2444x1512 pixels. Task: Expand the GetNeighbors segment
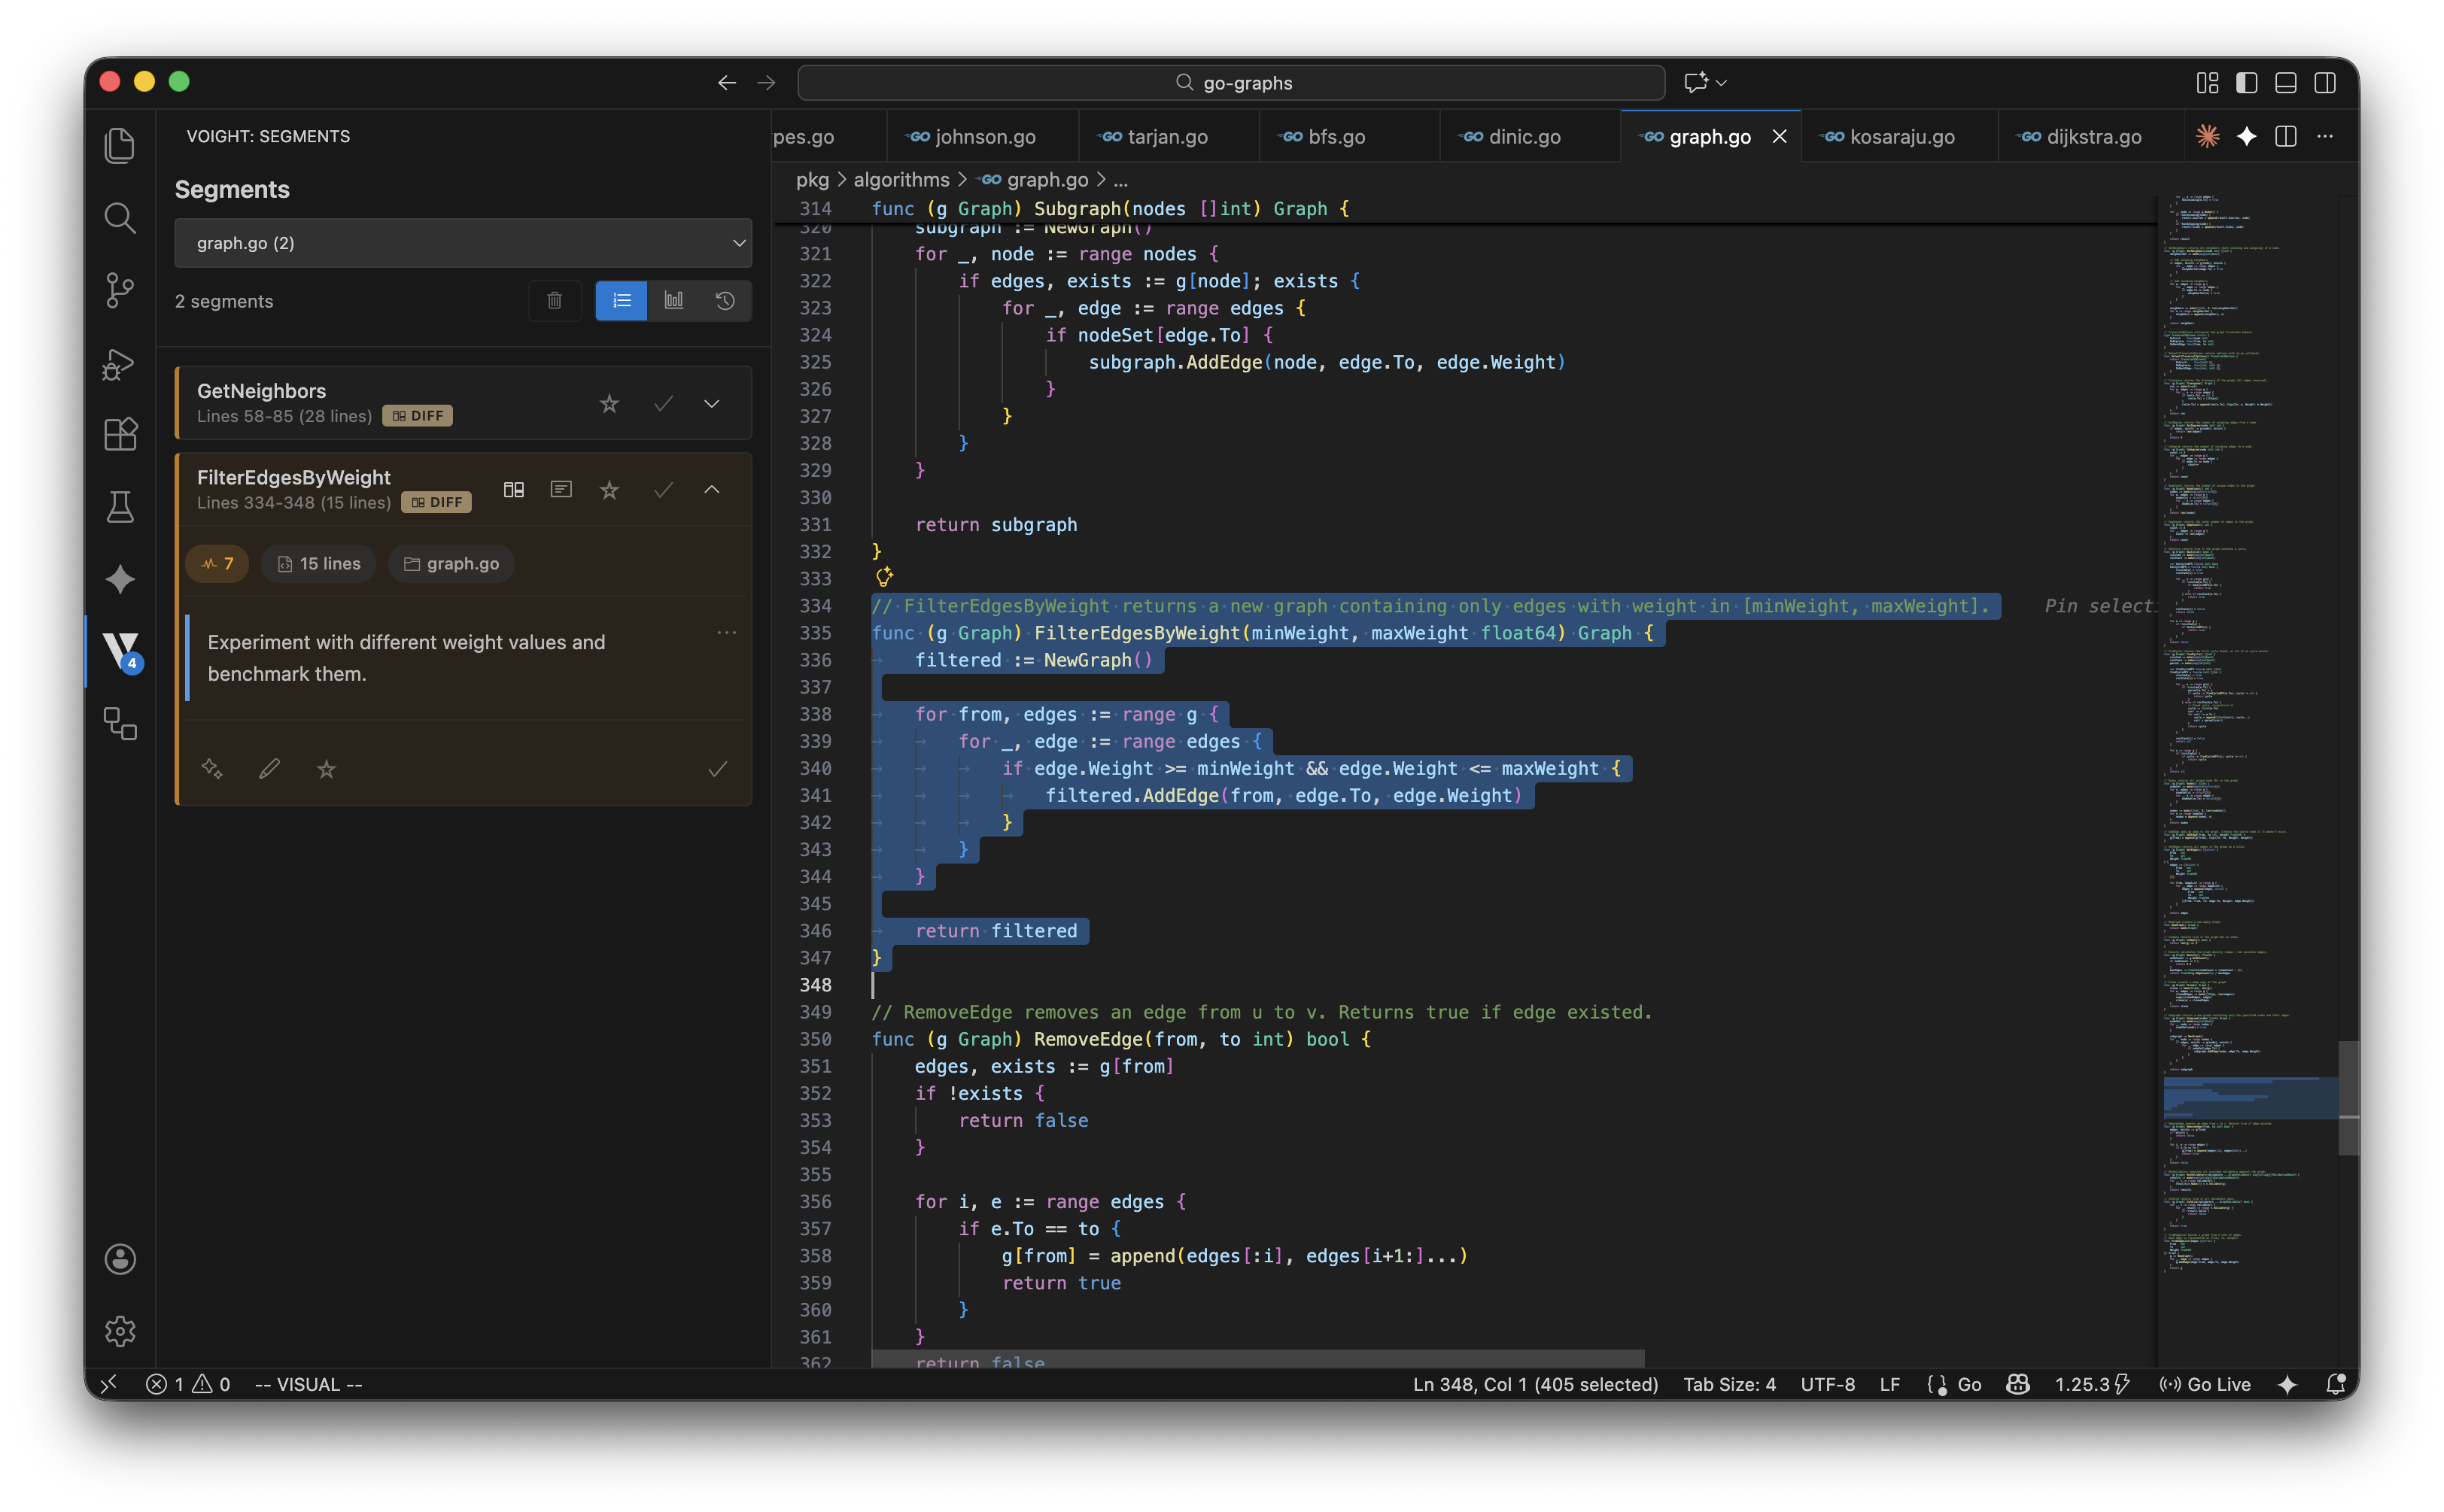pyautogui.click(x=712, y=404)
